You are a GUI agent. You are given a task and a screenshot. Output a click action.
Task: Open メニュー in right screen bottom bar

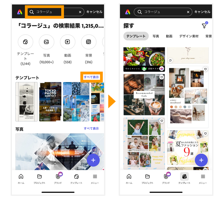[203, 179]
